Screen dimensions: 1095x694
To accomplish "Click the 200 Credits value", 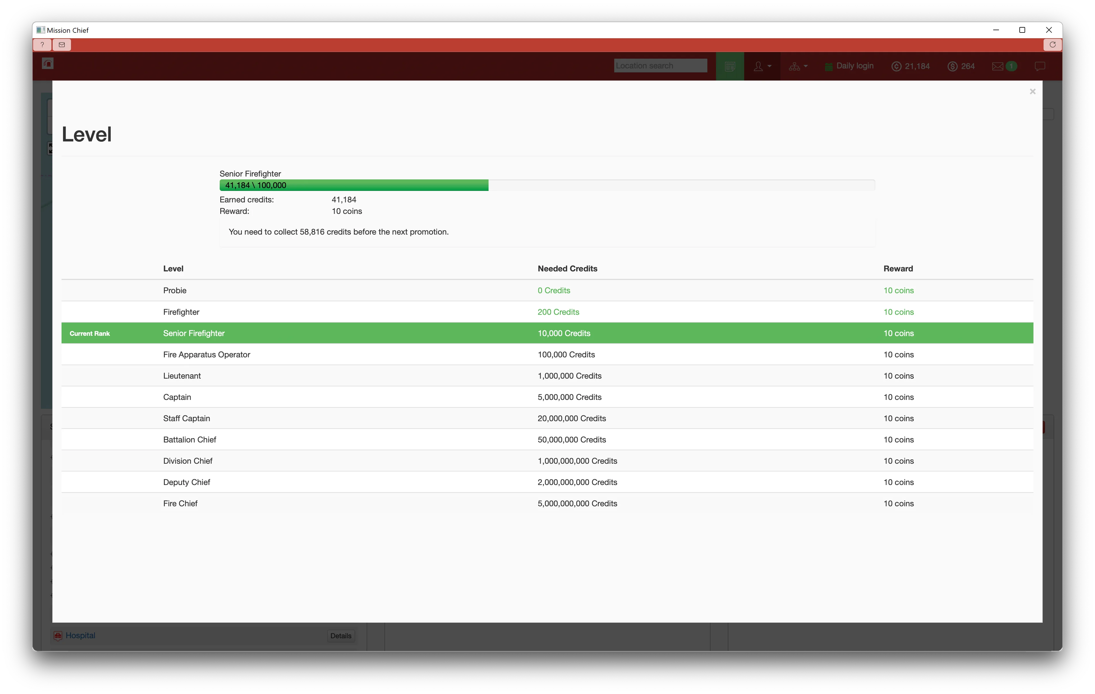I will (x=558, y=312).
